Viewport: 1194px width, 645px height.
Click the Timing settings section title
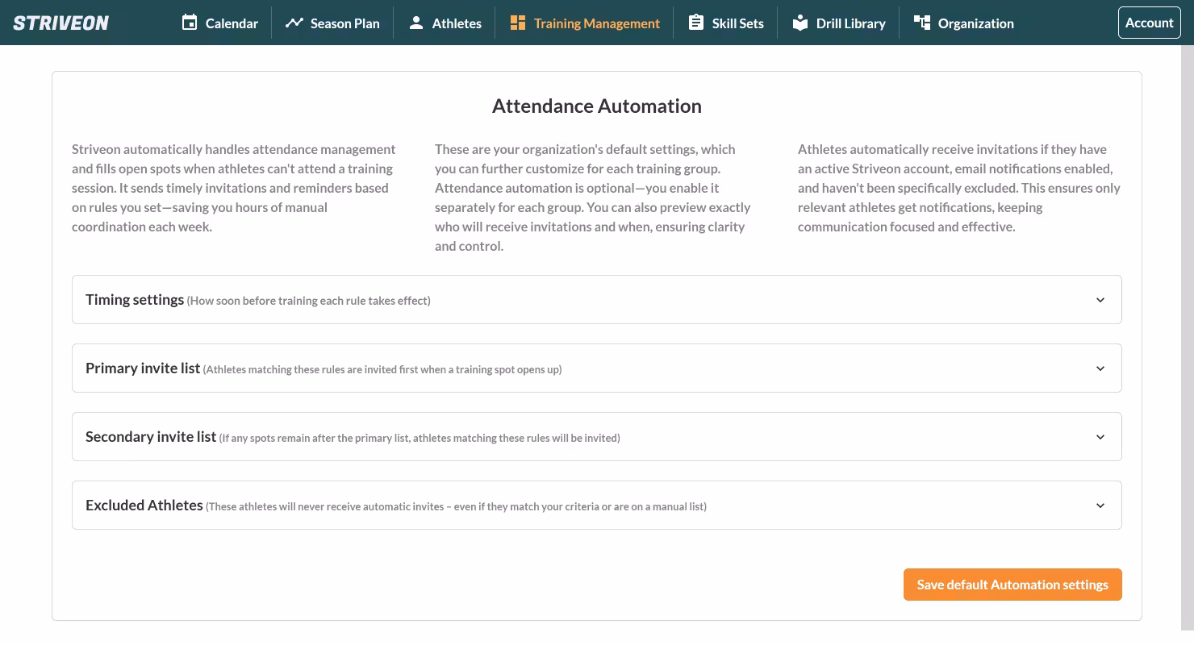tap(135, 300)
